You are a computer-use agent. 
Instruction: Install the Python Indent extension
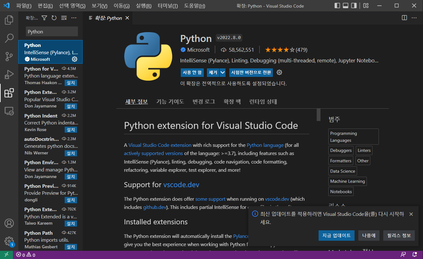[71, 129]
